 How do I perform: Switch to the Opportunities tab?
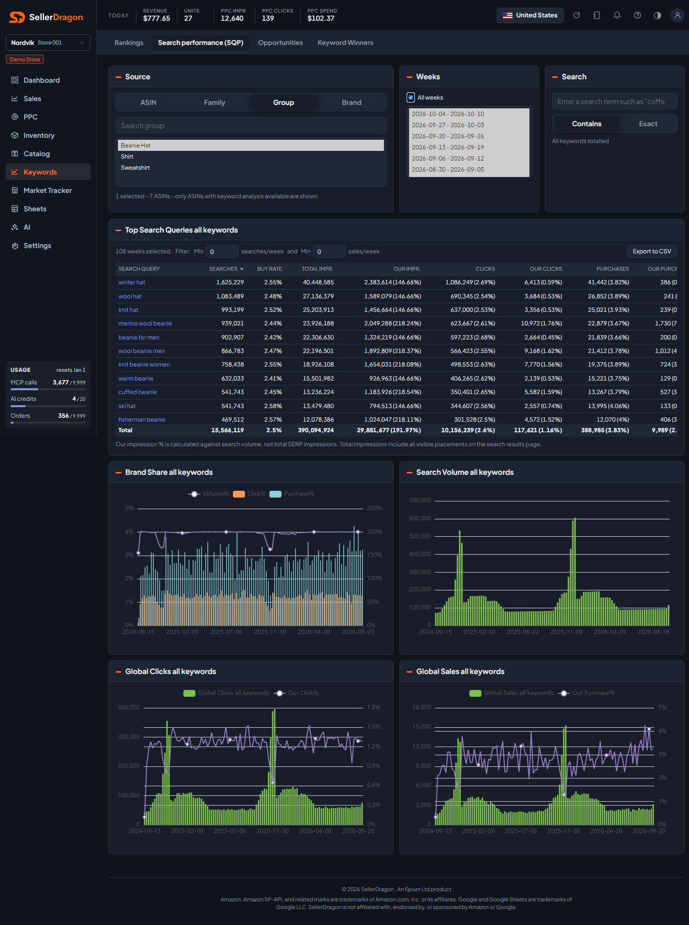click(280, 43)
